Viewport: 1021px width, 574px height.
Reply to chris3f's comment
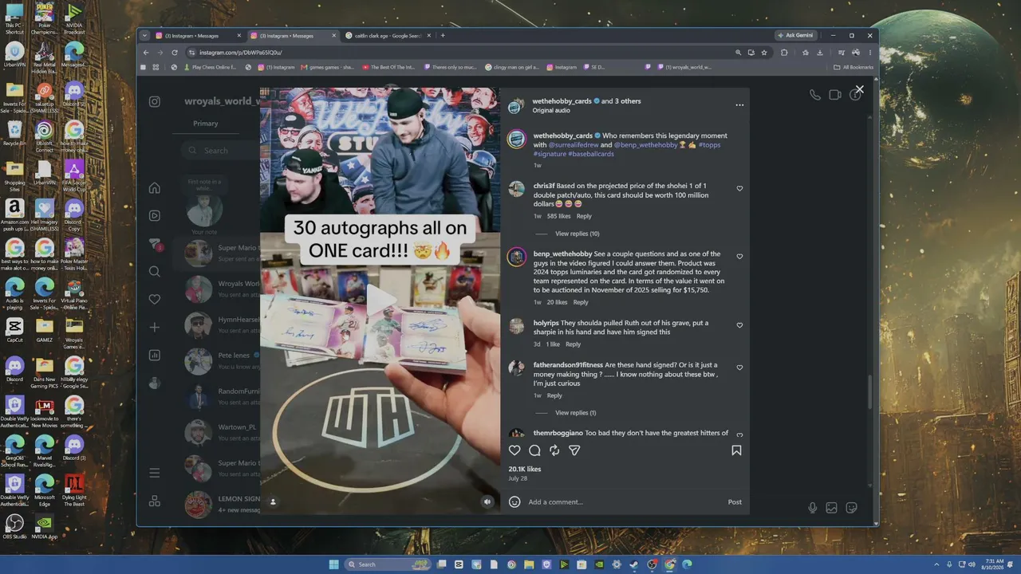pyautogui.click(x=584, y=216)
